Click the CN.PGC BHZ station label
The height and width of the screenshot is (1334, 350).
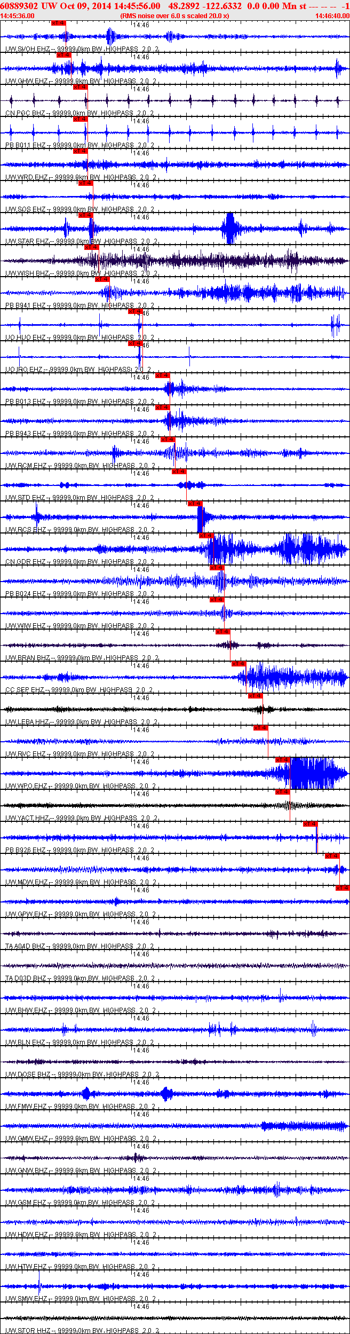(x=26, y=113)
